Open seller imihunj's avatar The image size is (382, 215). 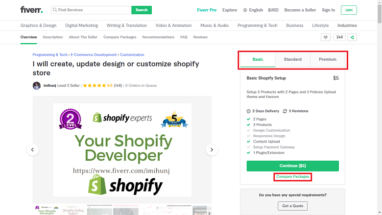37,86
